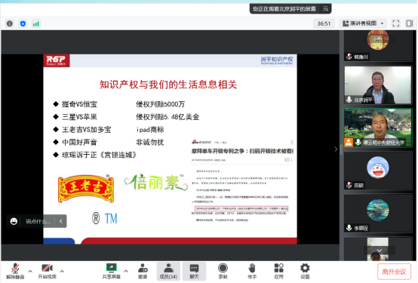This screenshot has width=418, height=283.
Task: Unmute the microphone
Action: [x=15, y=271]
